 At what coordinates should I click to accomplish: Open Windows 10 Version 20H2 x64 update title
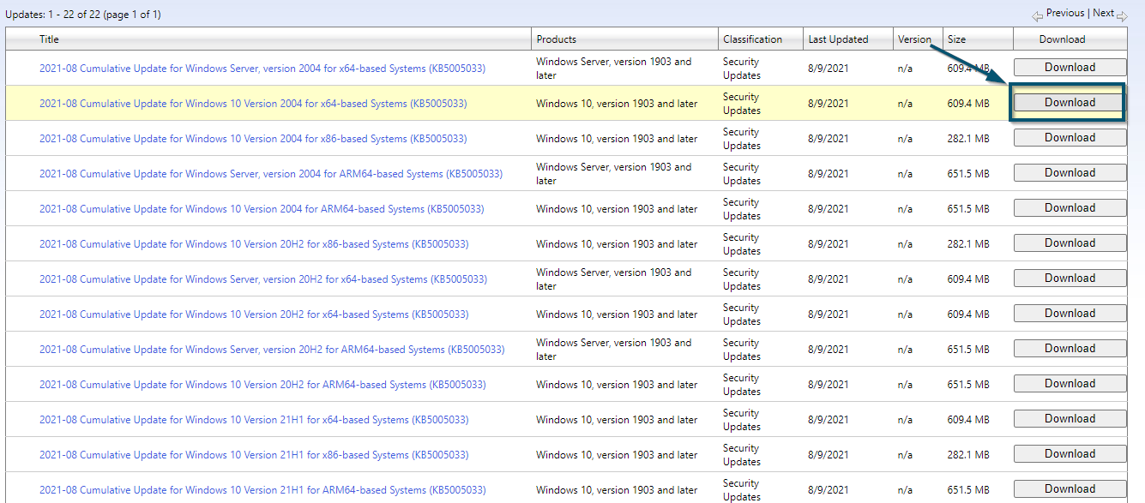[x=254, y=314]
